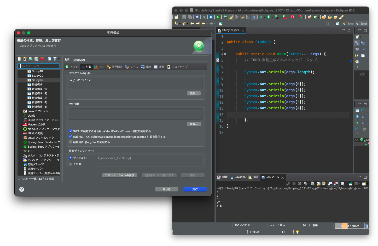The image size is (378, 246).
Task: Click the green Run icon in Eclipse toolbar
Action: pos(268,17)
